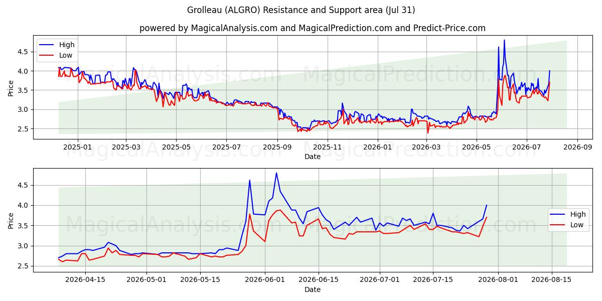Click the '2026-07' x-axis label in top chart

526,147
